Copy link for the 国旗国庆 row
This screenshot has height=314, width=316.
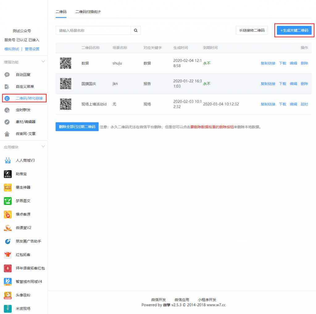[x=268, y=83]
